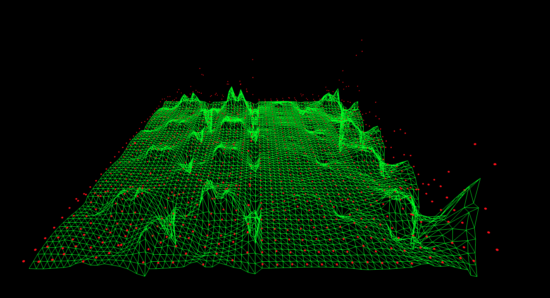
Task: Pick the red point outside the mesh's lower-right edge
Action: [x=488, y=232]
